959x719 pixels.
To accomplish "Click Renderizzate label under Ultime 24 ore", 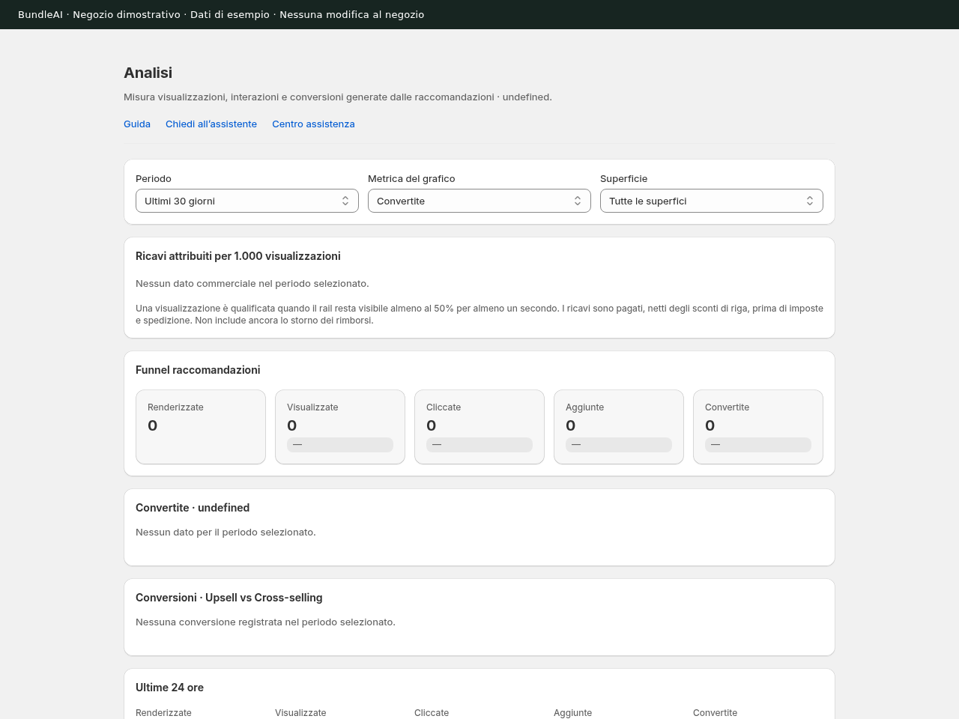I will [163, 713].
